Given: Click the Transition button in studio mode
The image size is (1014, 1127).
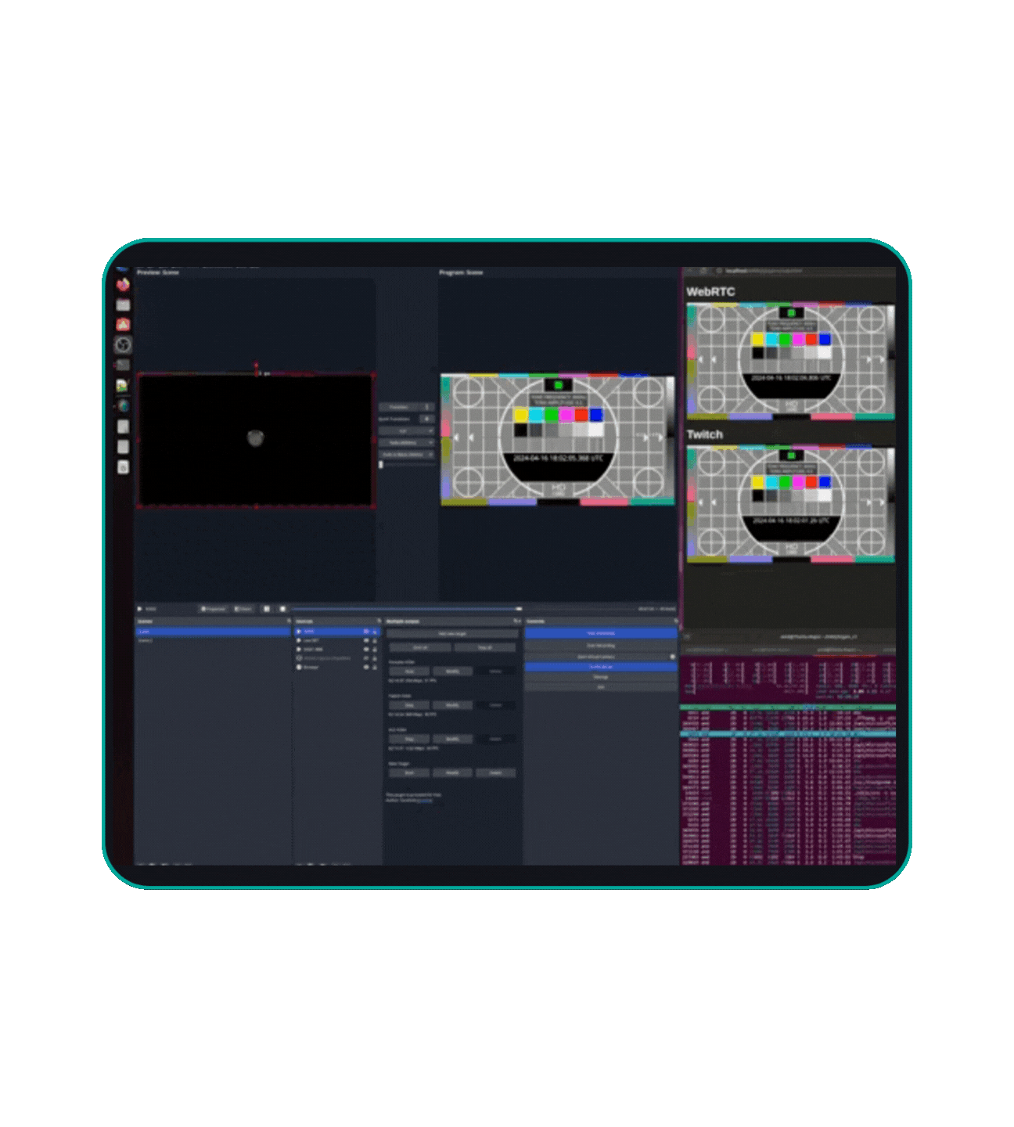Looking at the screenshot, I should (x=400, y=407).
